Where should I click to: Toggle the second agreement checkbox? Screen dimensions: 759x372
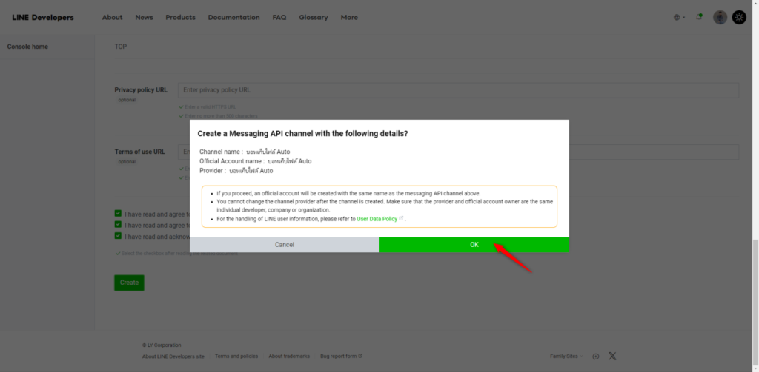pos(118,225)
